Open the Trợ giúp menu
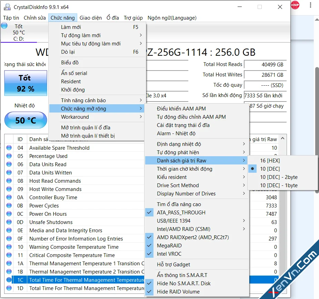Image resolution: width=319 pixels, height=299 pixels. [133, 18]
